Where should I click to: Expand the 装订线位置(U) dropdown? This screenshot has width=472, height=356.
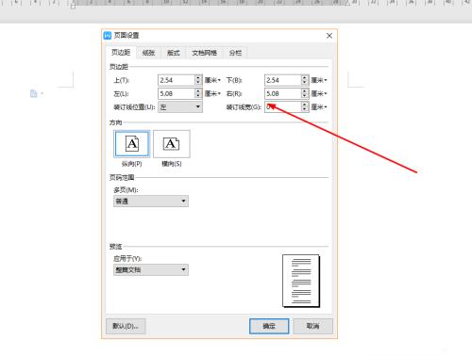180,107
